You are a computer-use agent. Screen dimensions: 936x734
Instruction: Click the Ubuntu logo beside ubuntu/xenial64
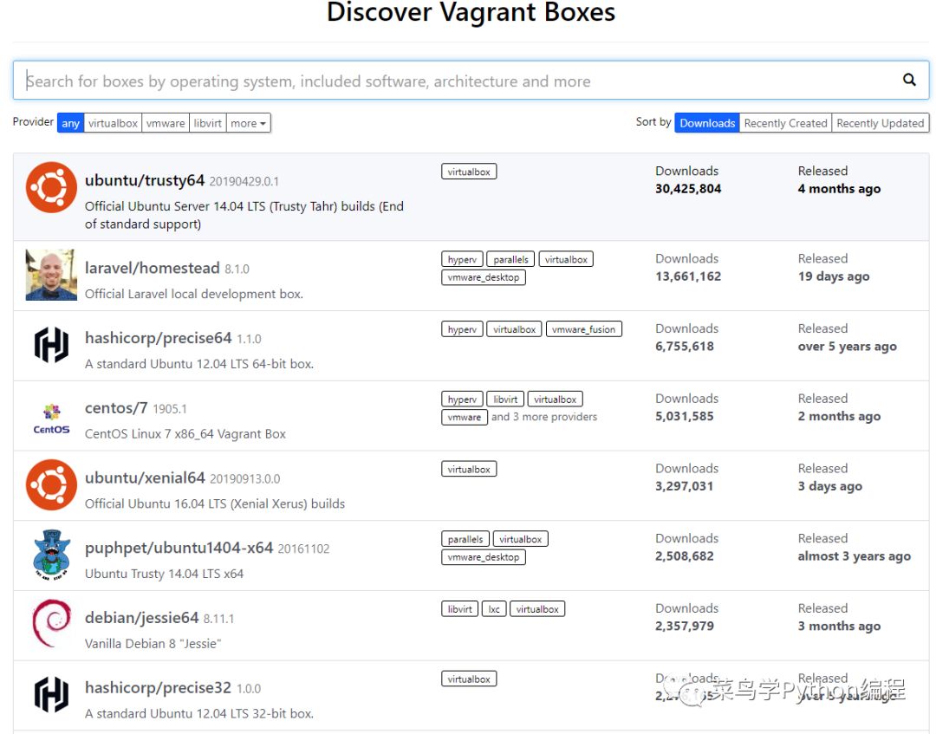pyautogui.click(x=51, y=484)
